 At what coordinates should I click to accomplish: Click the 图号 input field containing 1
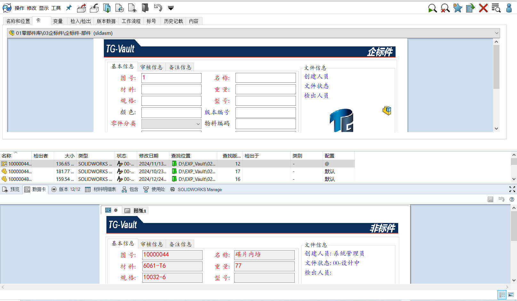pos(171,78)
